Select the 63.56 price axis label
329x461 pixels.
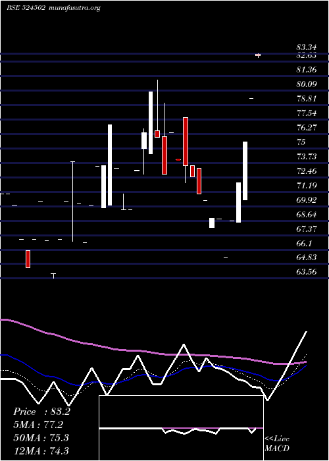tap(307, 271)
